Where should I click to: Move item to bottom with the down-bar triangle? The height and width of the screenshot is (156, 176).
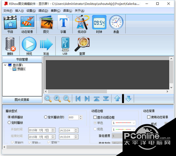106,99
